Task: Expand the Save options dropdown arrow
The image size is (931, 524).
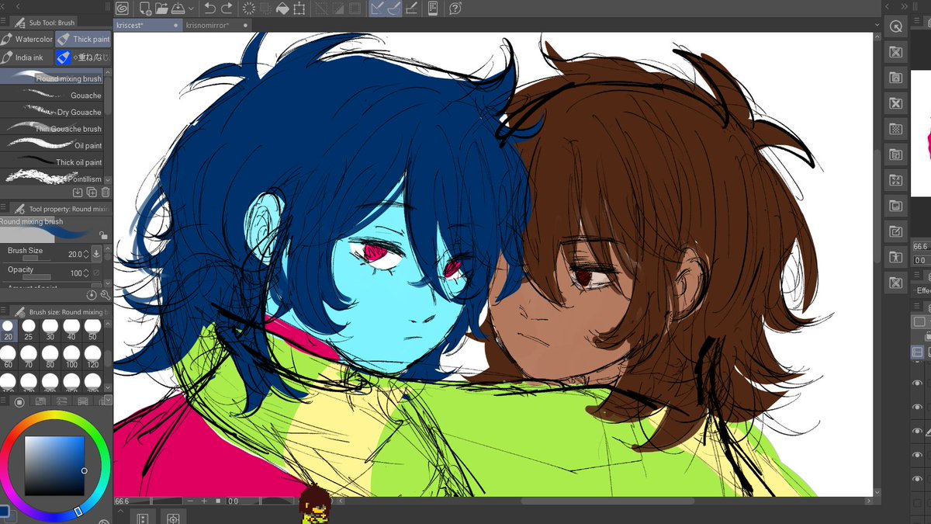Action: [x=191, y=9]
